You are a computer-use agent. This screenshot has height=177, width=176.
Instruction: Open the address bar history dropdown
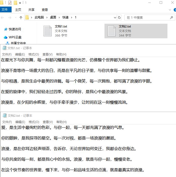(115, 18)
